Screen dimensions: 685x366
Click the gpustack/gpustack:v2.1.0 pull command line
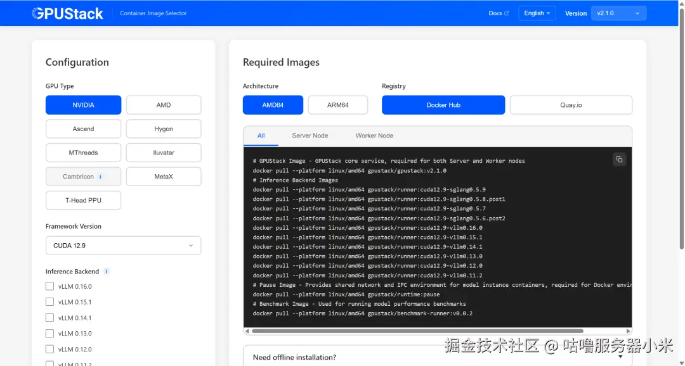[x=349, y=170]
